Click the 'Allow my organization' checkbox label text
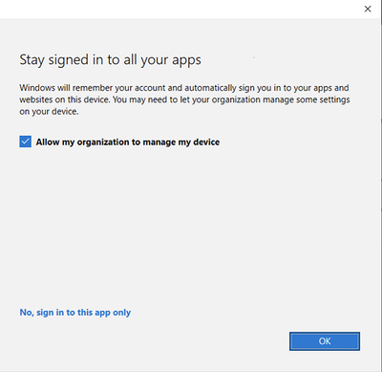The height and width of the screenshot is (372, 382). (128, 142)
